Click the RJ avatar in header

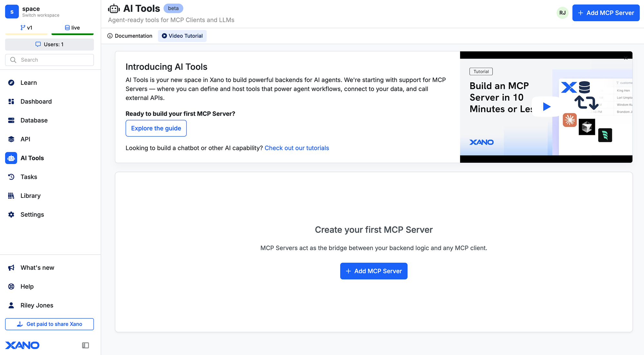[x=562, y=13]
